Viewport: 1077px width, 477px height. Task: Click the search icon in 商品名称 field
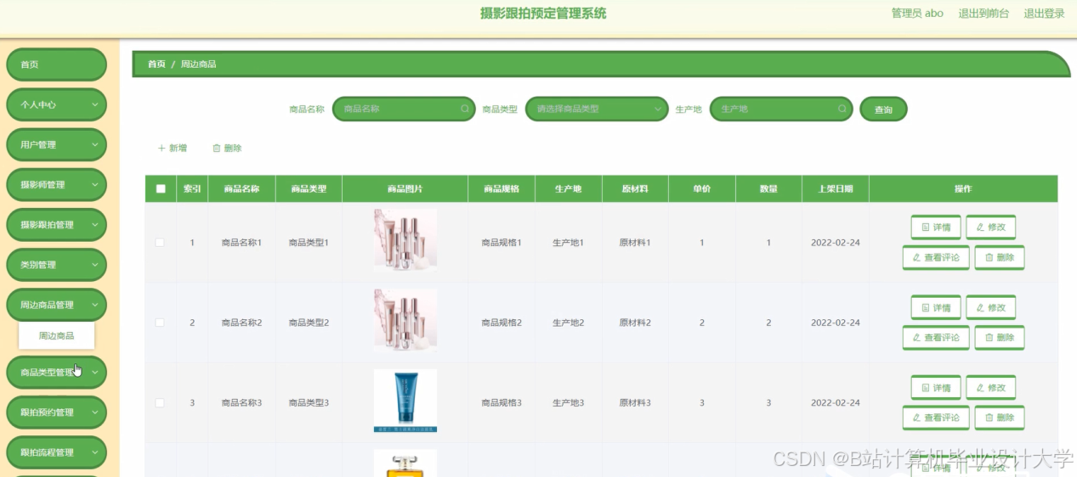click(465, 109)
